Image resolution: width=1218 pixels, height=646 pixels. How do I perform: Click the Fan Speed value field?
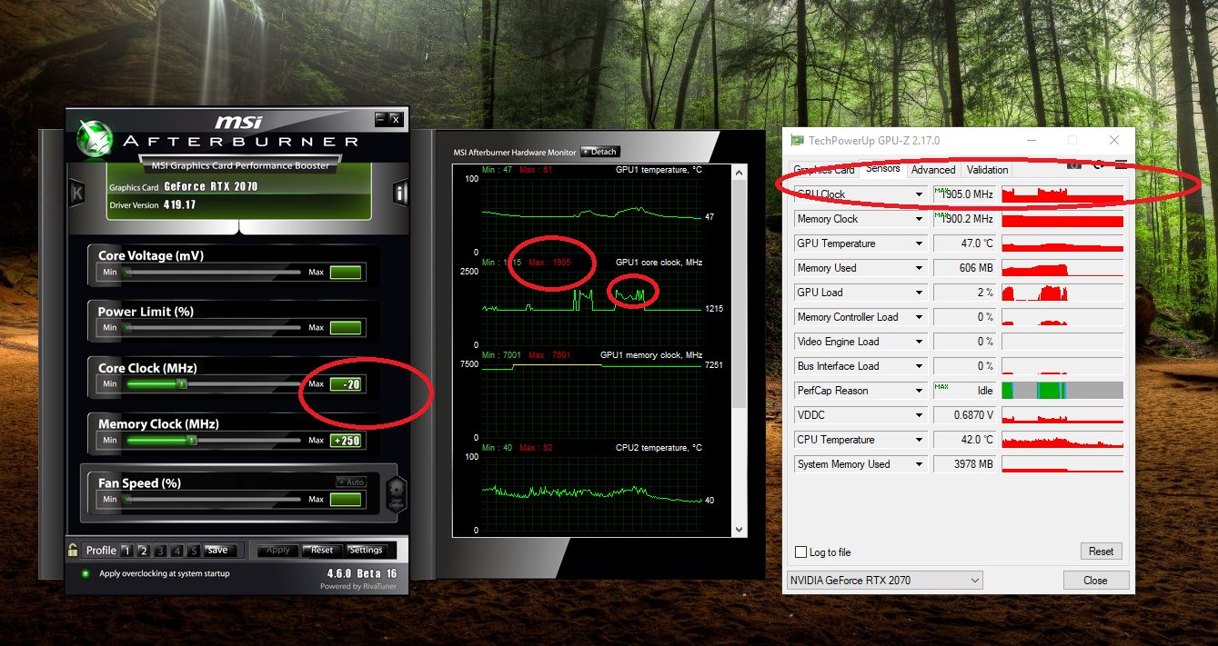(x=346, y=500)
